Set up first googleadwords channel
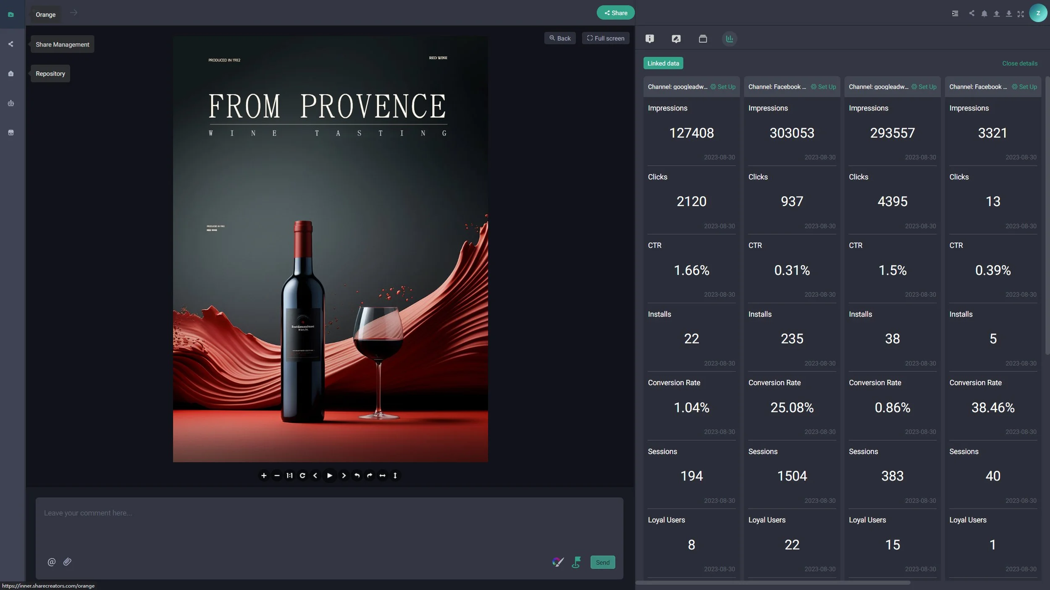 [x=723, y=87]
